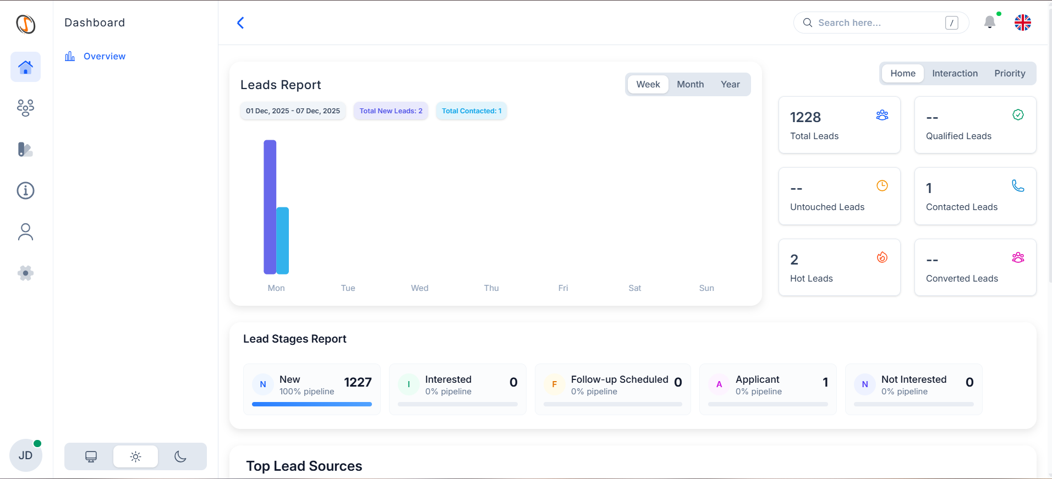Select the Week range
1052x479 pixels.
click(x=648, y=84)
